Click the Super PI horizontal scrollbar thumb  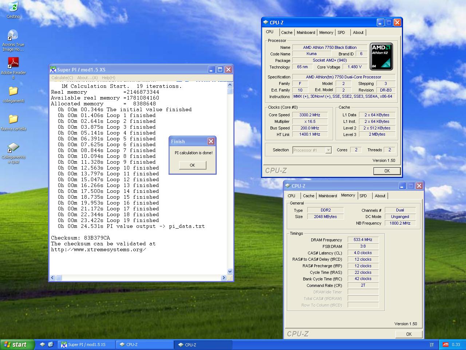(x=59, y=278)
